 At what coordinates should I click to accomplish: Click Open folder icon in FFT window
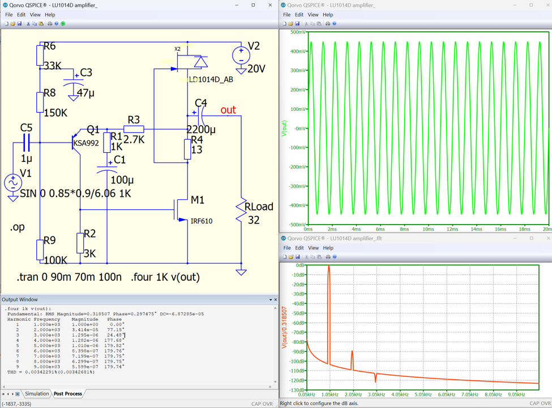click(x=291, y=257)
